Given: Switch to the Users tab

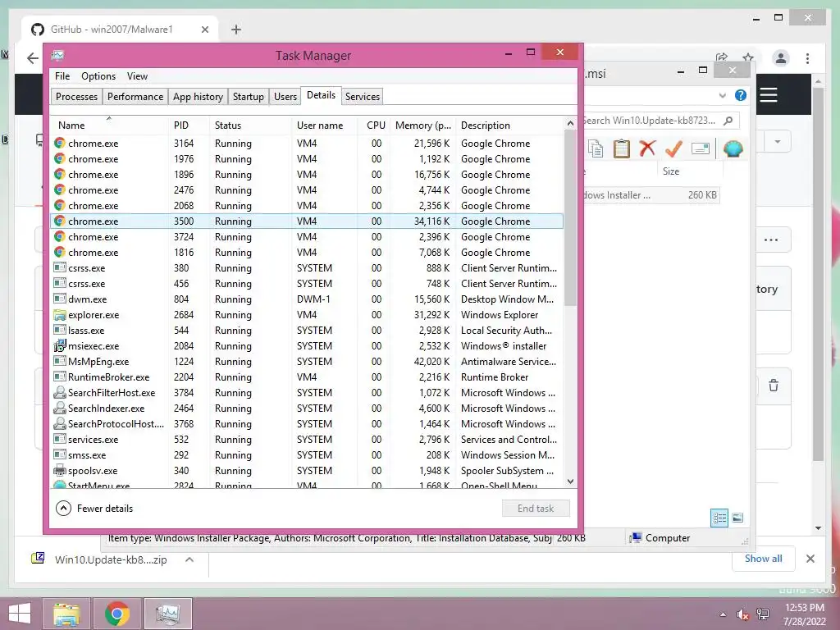Looking at the screenshot, I should (x=285, y=97).
